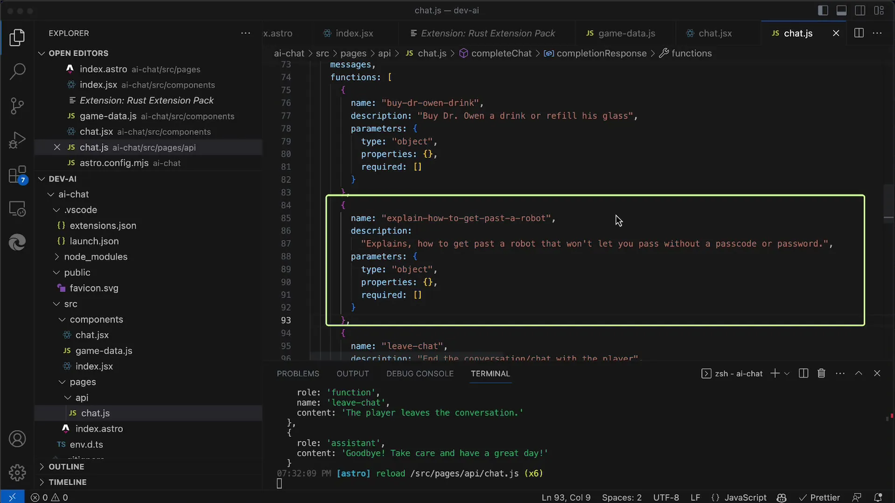Screen dimensions: 895x503
Task: Open notifications bell in status bar
Action: (878, 497)
